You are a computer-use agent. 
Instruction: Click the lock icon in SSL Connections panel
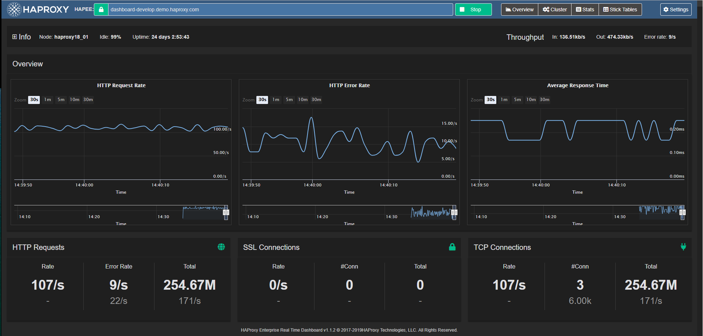click(x=452, y=247)
